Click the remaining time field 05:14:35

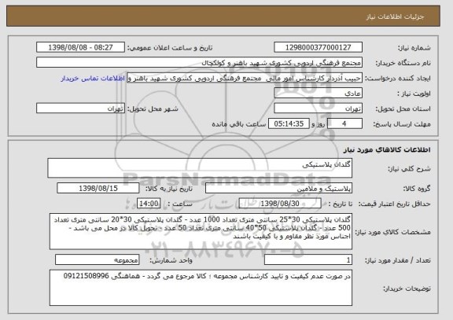[289, 123]
